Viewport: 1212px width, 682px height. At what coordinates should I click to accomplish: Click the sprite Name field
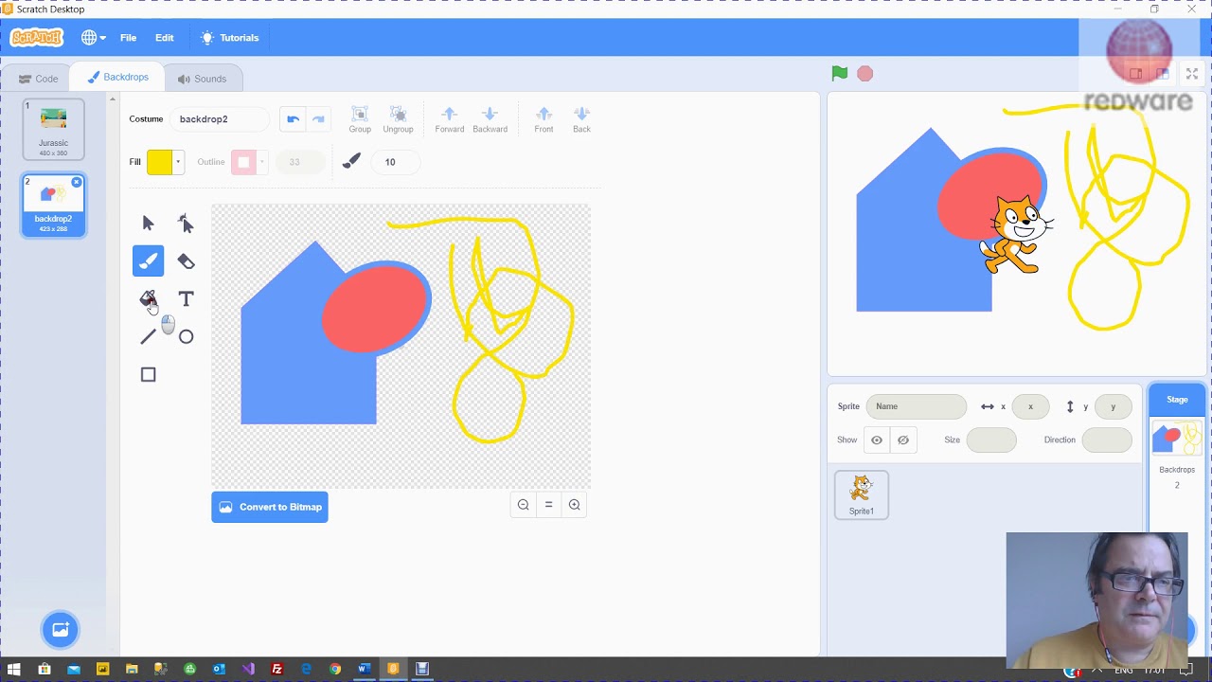coord(916,406)
